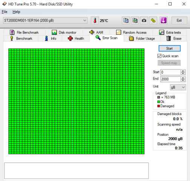Screen dimensions: 190x181
Task: Increase the Start value with up arrow
Action: click(x=183, y=71)
